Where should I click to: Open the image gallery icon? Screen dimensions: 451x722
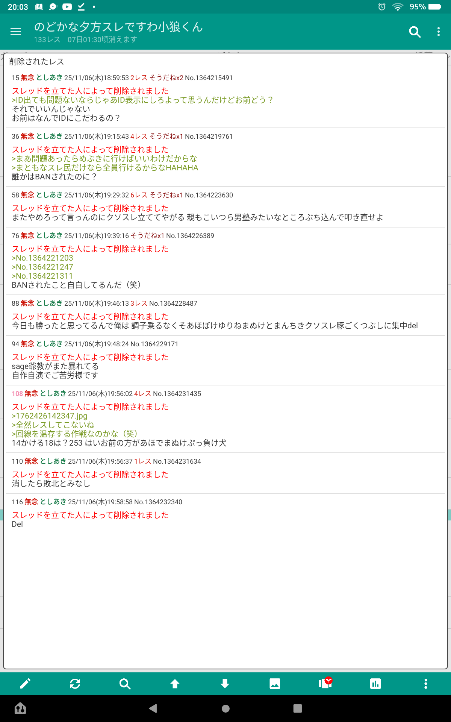(275, 684)
